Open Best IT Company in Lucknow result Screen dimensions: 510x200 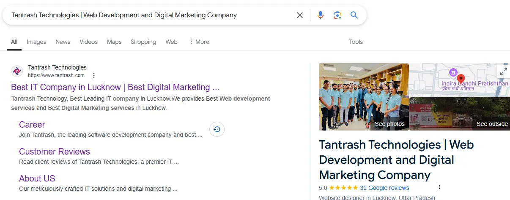pos(115,87)
